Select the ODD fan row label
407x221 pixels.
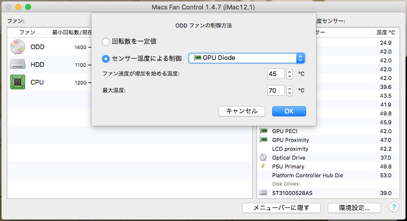click(x=37, y=47)
